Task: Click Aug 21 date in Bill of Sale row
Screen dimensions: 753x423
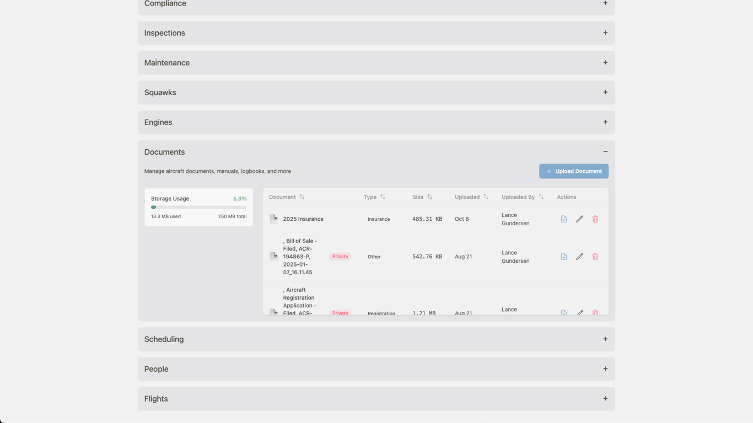Action: [x=464, y=257]
